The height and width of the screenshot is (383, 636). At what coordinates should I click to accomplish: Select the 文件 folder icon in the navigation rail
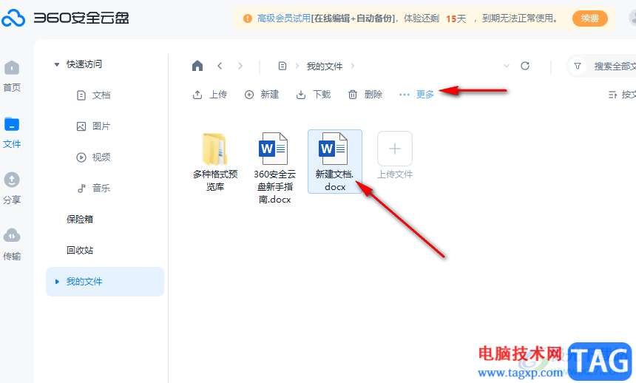tap(12, 124)
